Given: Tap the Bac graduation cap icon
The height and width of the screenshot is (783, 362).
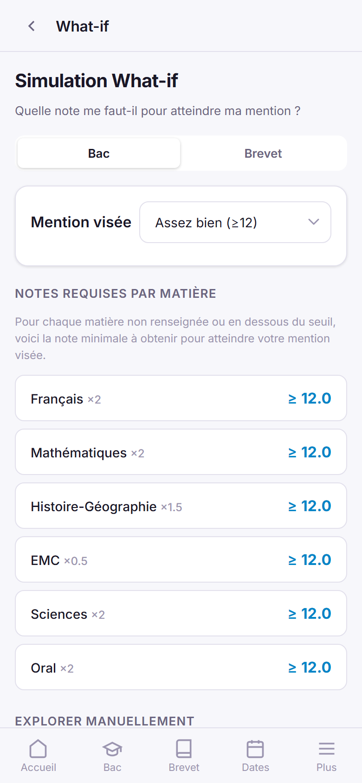Looking at the screenshot, I should 112,749.
